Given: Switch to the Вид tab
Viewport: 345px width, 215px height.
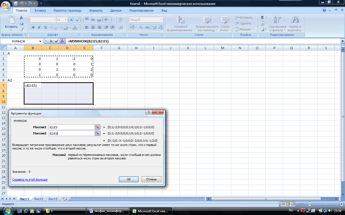Looking at the screenshot, I should (164, 10).
